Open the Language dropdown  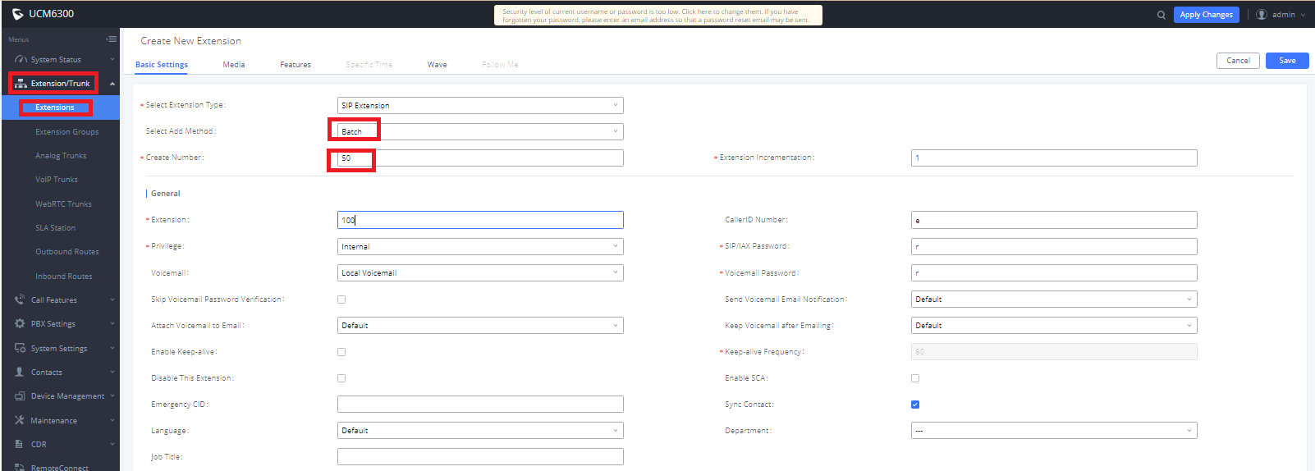(480, 430)
